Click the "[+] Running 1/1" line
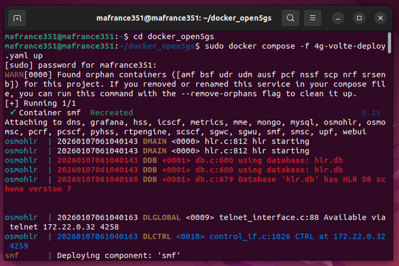Screen dimensions: 399x266 tap(40, 104)
